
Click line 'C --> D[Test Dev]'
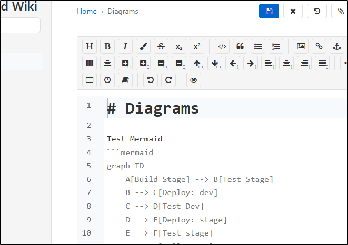[164, 207]
